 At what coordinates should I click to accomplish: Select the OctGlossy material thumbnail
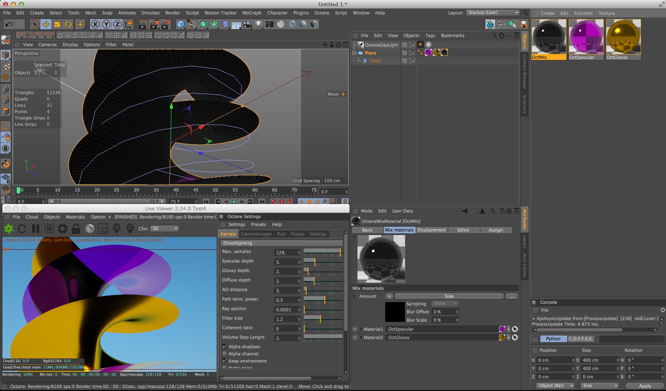click(x=623, y=37)
